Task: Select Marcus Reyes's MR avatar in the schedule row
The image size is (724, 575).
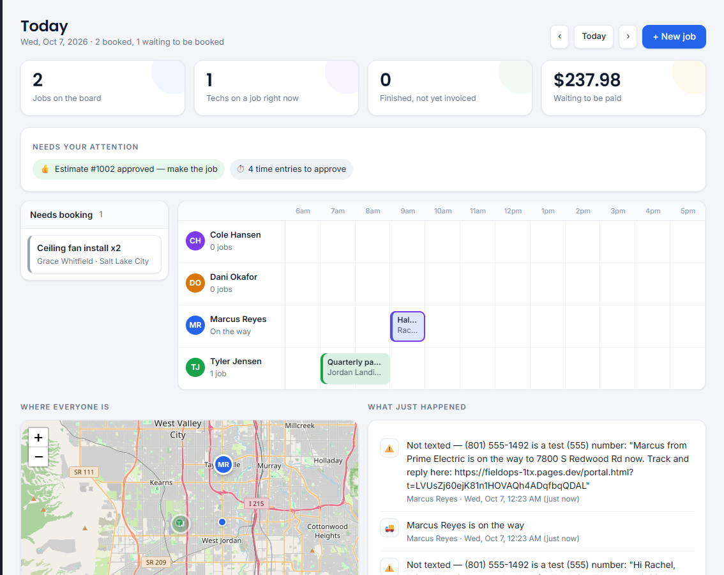Action: [195, 325]
